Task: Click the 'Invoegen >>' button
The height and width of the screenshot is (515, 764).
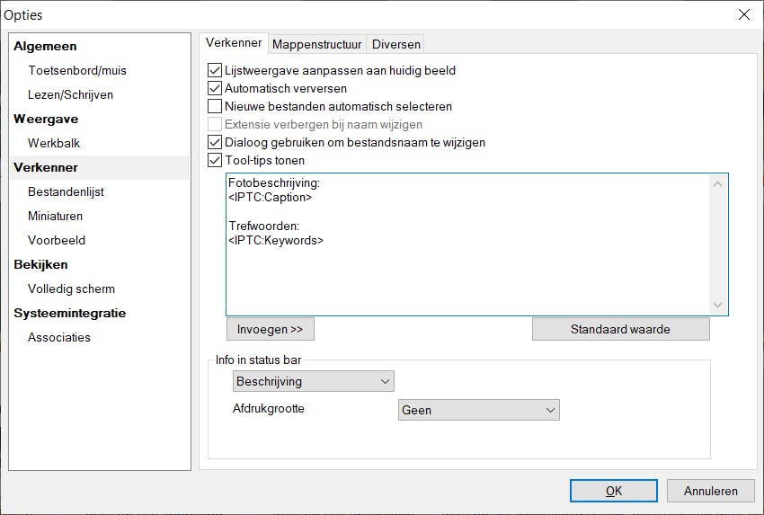Action: click(270, 329)
